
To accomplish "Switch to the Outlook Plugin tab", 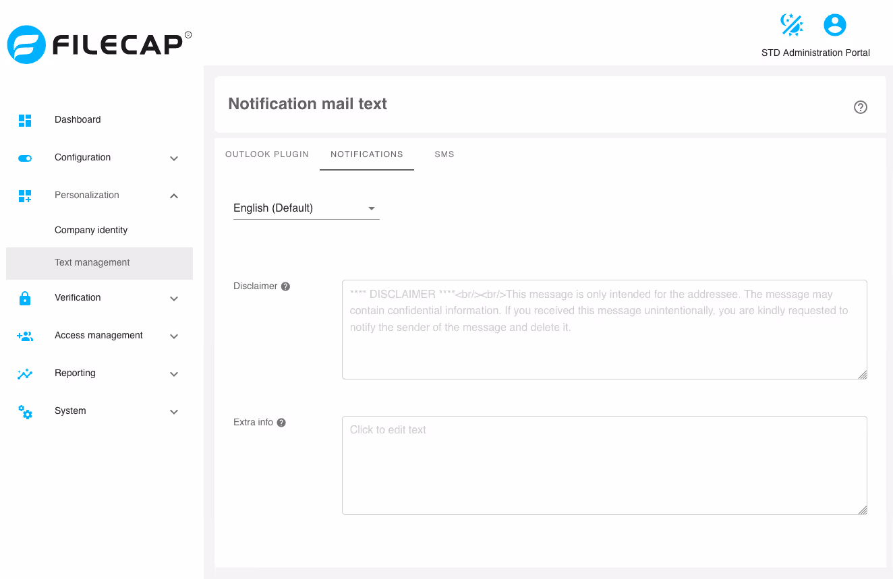I will 267,154.
